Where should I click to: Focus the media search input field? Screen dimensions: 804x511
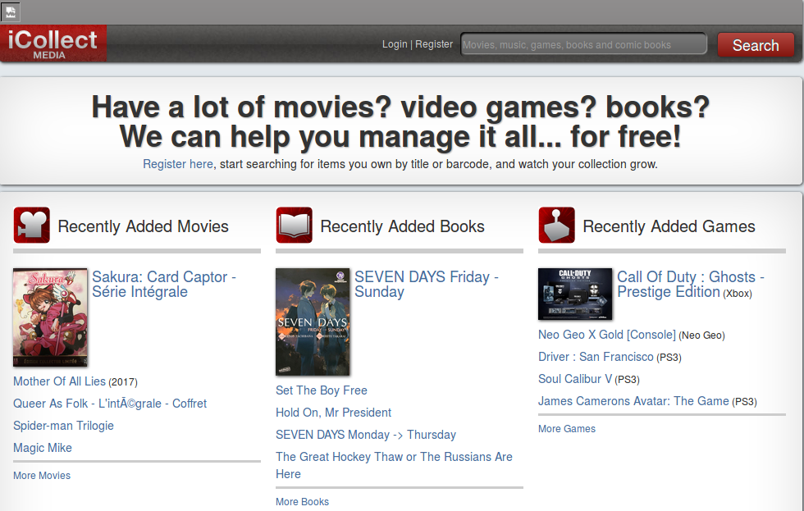point(583,44)
